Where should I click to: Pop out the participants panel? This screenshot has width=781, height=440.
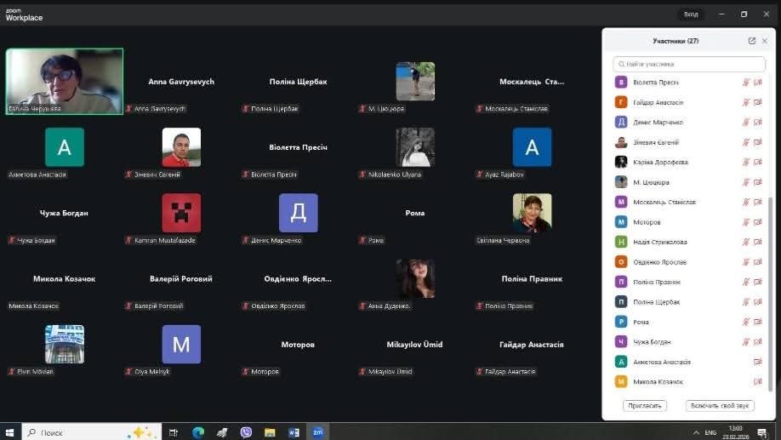click(751, 41)
